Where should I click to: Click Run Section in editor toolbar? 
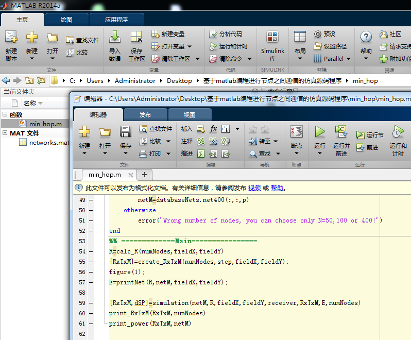click(370, 135)
